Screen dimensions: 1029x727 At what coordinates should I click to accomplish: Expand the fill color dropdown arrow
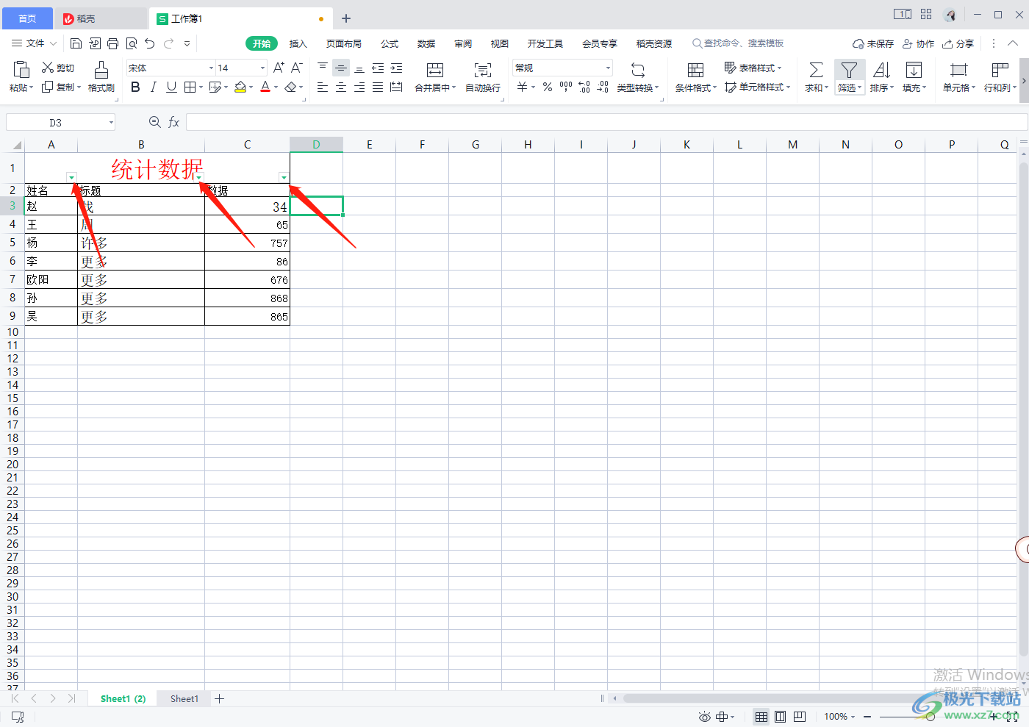click(x=251, y=87)
